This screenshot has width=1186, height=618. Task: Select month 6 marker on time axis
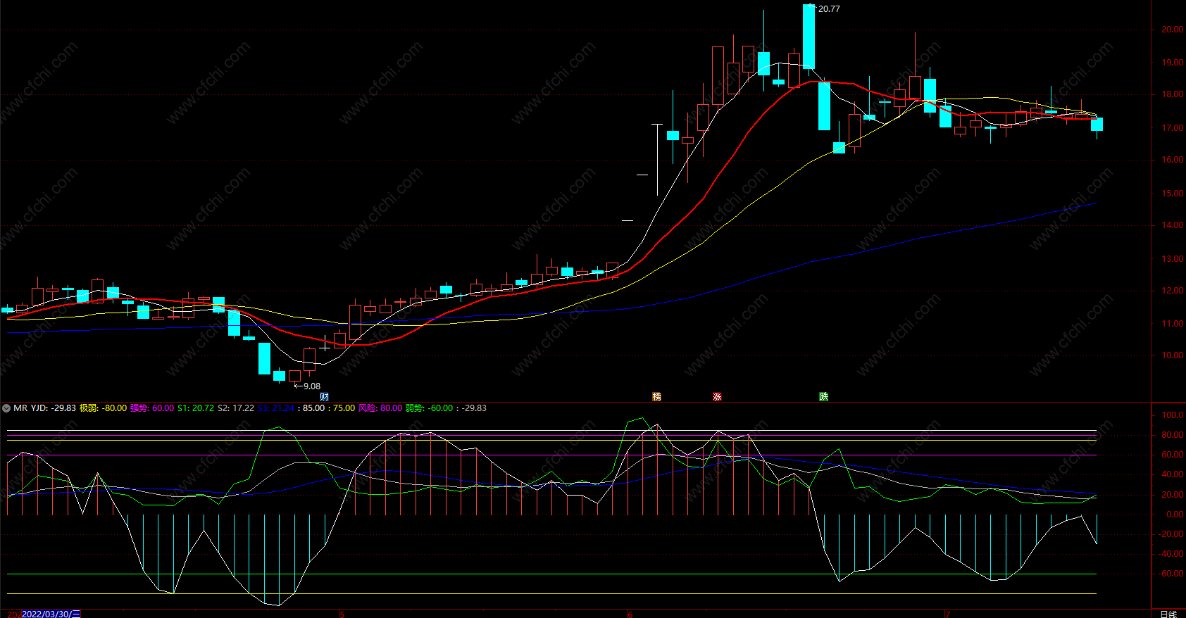coord(630,614)
